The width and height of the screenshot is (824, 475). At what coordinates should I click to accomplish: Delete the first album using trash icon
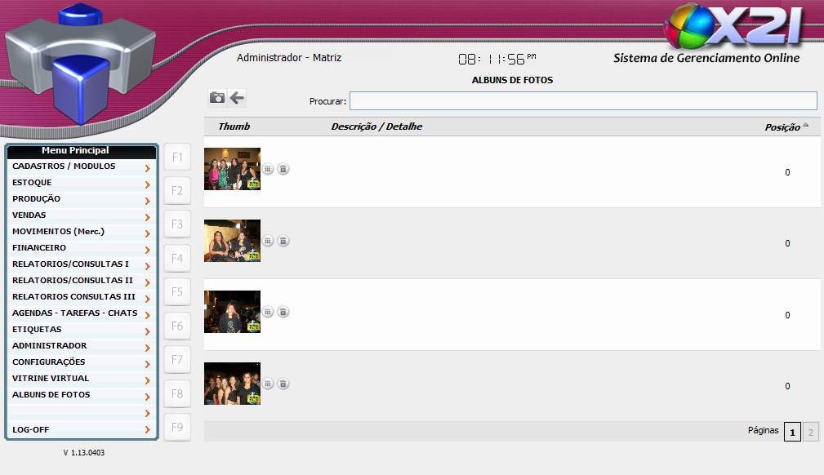pos(283,169)
